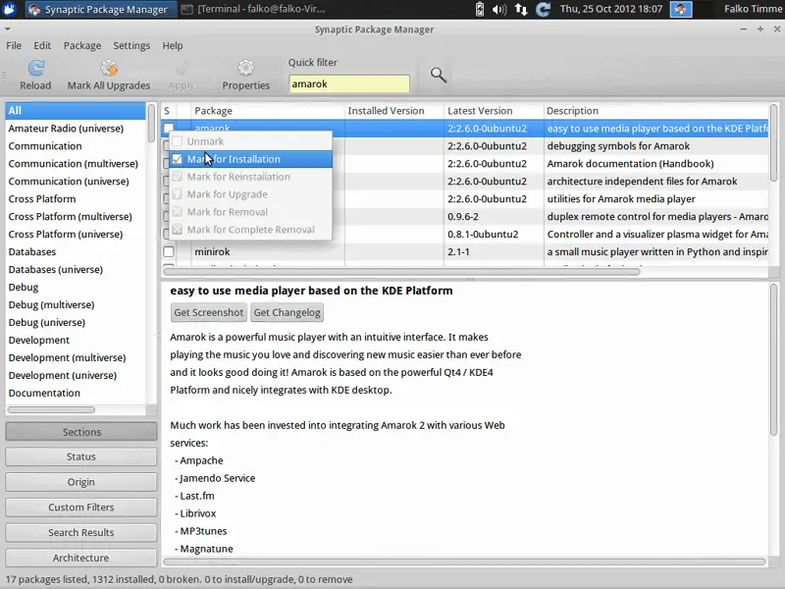785x589 pixels.
Task: Open the Settings menu
Action: coord(131,45)
